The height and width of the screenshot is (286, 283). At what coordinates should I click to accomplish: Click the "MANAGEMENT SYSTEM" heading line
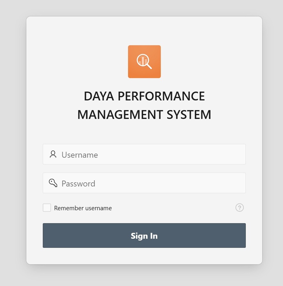click(x=144, y=115)
